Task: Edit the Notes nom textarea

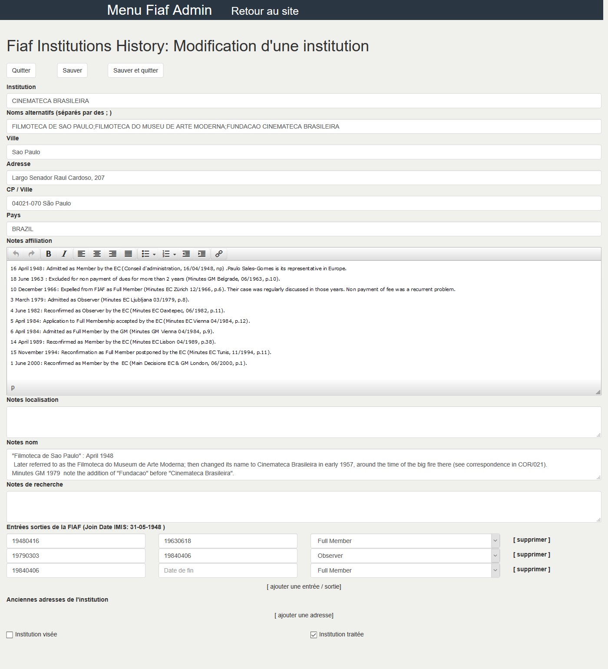Action: click(304, 464)
